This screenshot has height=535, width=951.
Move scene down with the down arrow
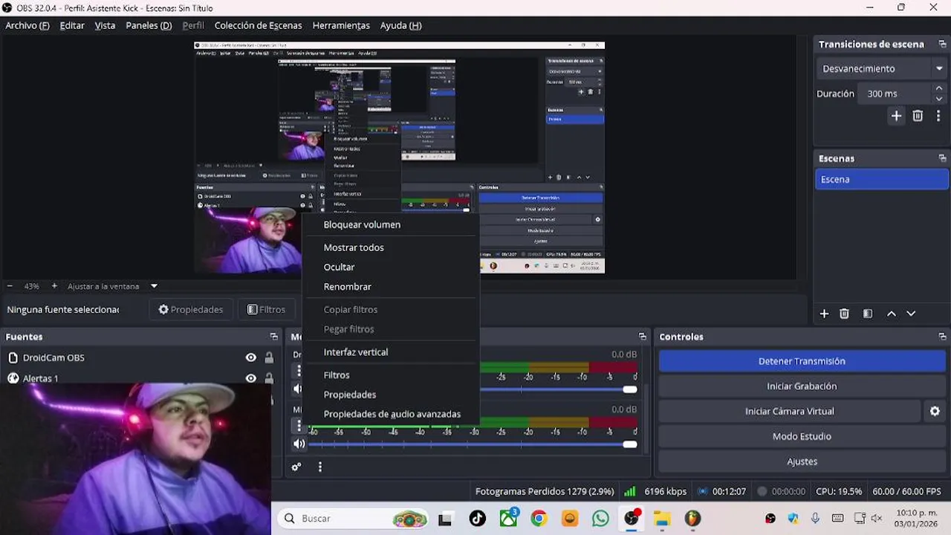tap(911, 314)
